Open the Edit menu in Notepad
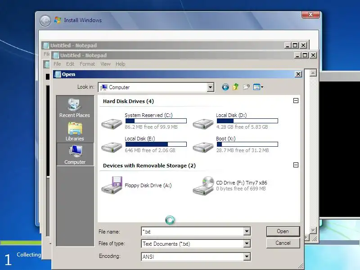The height and width of the screenshot is (270, 360). pyautogui.click(x=70, y=64)
